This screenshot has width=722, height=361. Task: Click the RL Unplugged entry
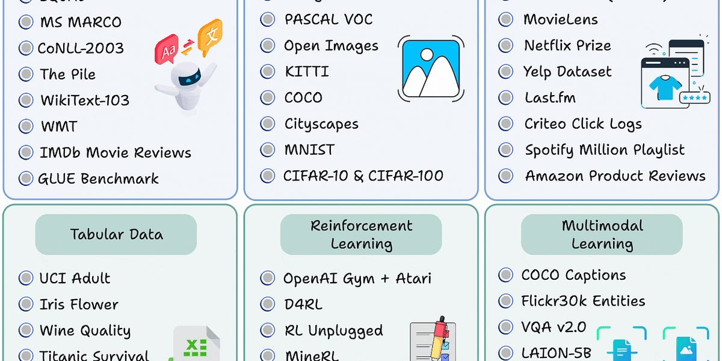333,331
